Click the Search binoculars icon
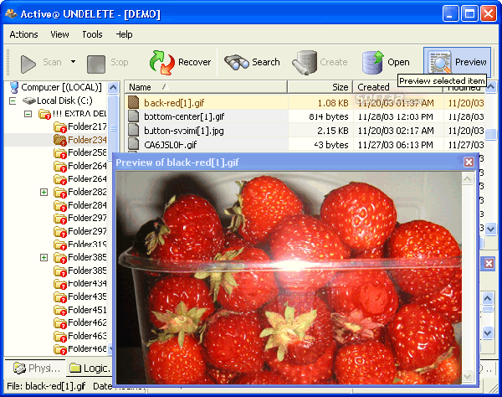 pos(236,62)
